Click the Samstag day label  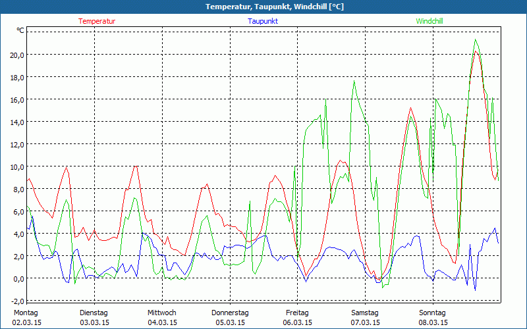(x=365, y=313)
